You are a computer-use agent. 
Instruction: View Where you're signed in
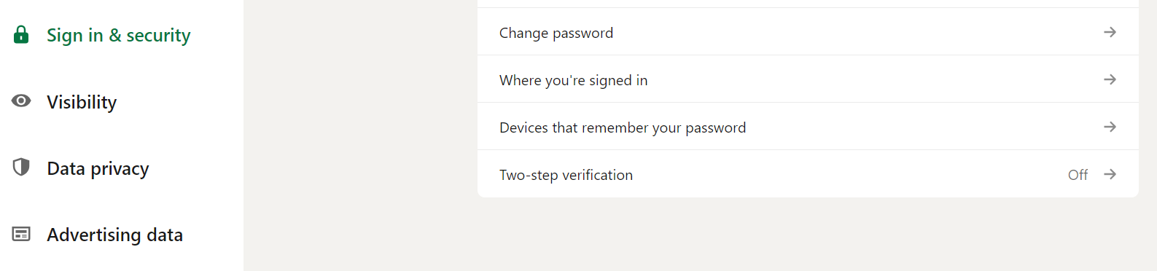808,79
